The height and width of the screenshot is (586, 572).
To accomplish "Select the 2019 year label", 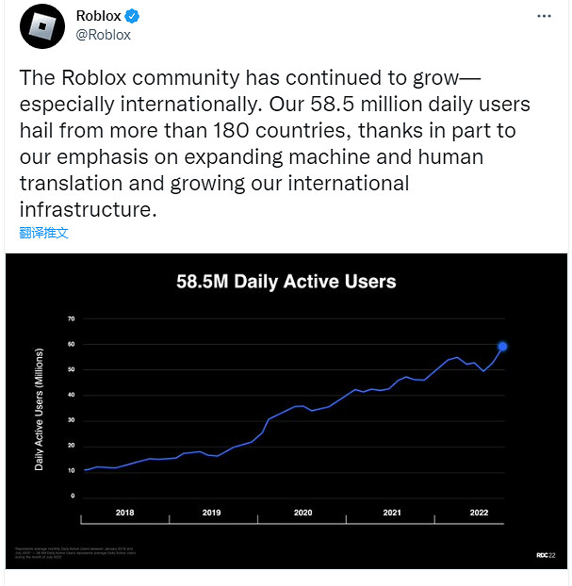I will [x=212, y=513].
